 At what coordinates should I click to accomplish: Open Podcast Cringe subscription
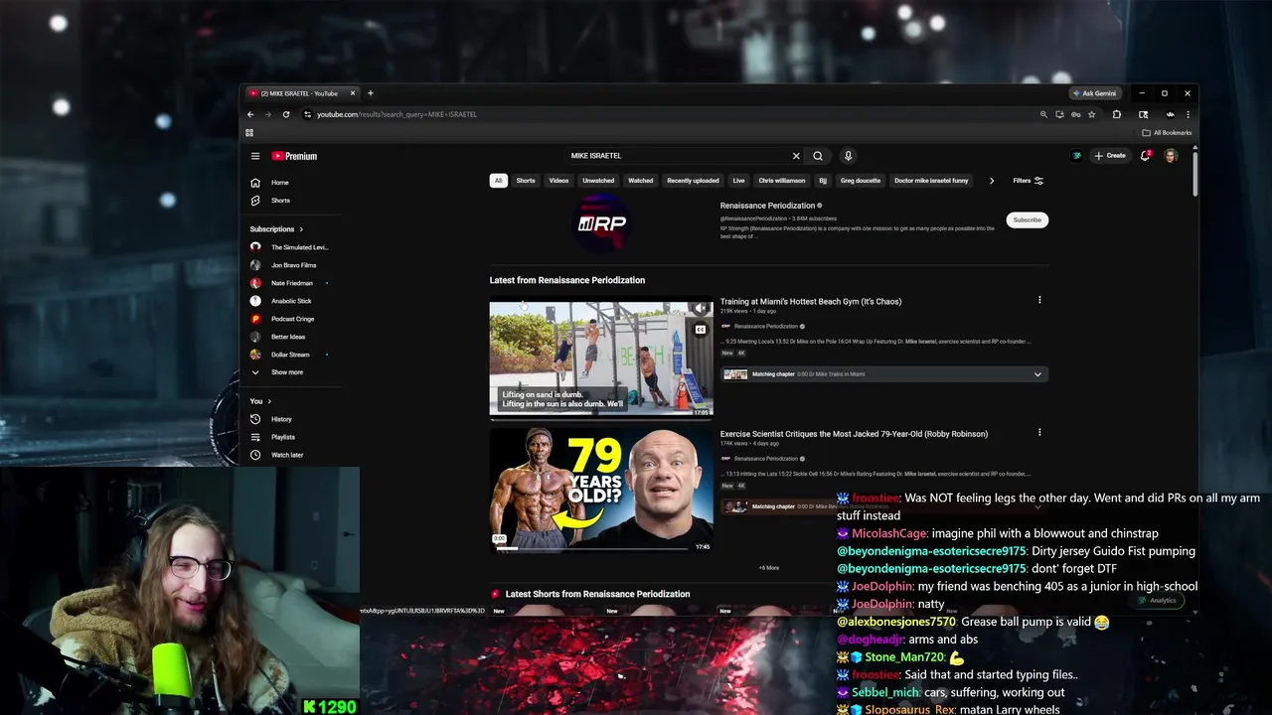click(x=291, y=319)
